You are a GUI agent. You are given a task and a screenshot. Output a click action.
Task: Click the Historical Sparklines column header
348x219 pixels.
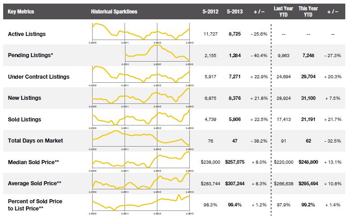(114, 11)
